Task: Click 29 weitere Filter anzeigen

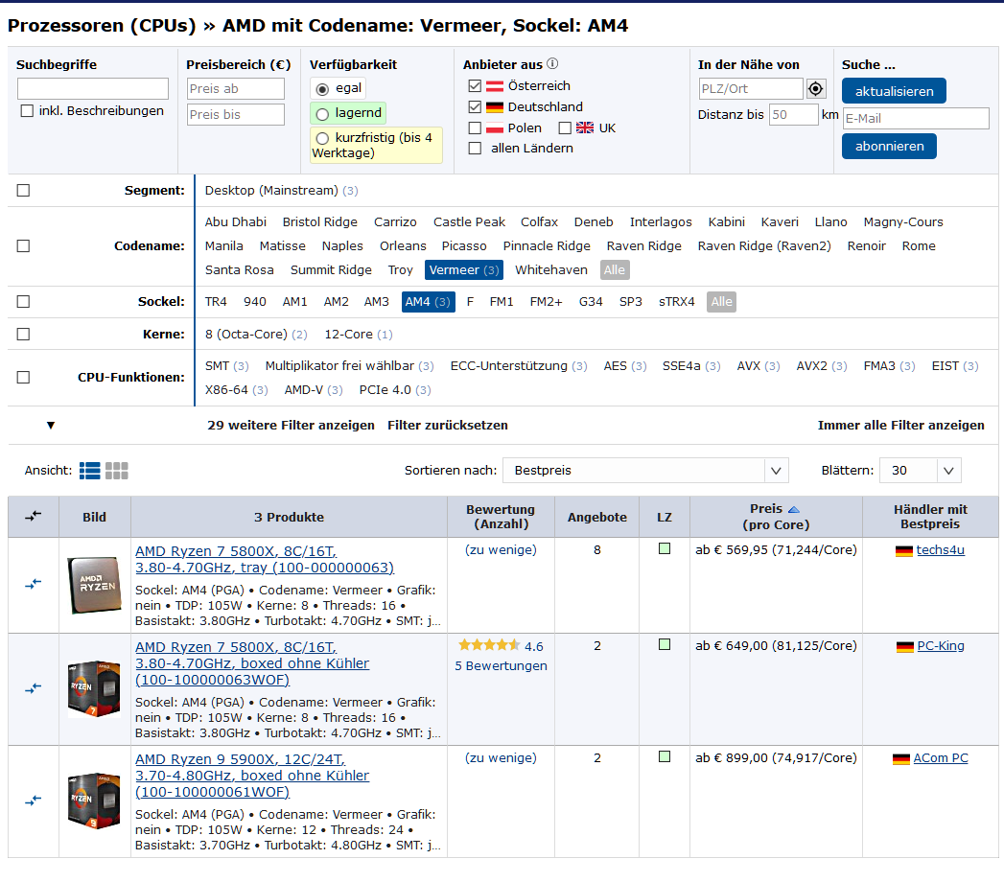Action: tap(291, 425)
